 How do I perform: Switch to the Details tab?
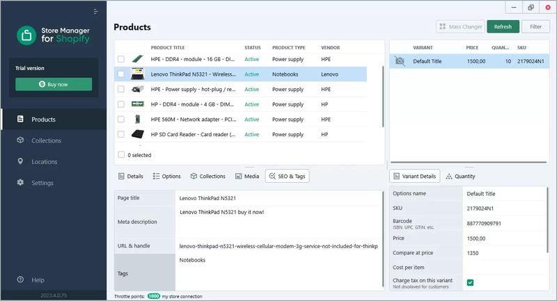coord(131,176)
